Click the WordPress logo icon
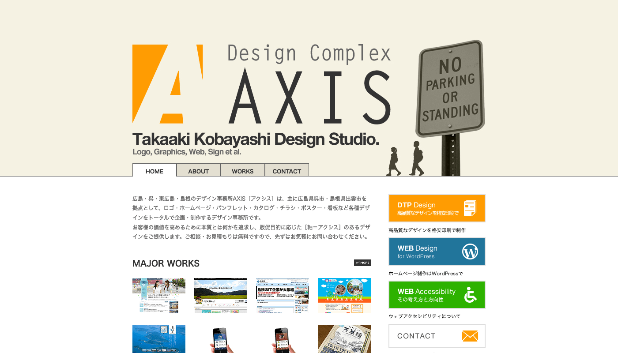The image size is (618, 353). click(x=470, y=252)
